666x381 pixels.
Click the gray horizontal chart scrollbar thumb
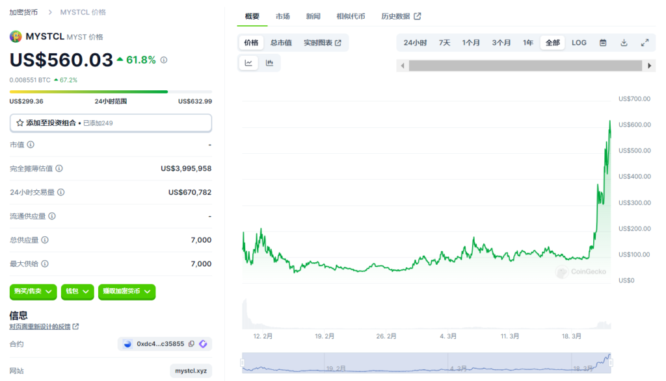526,66
